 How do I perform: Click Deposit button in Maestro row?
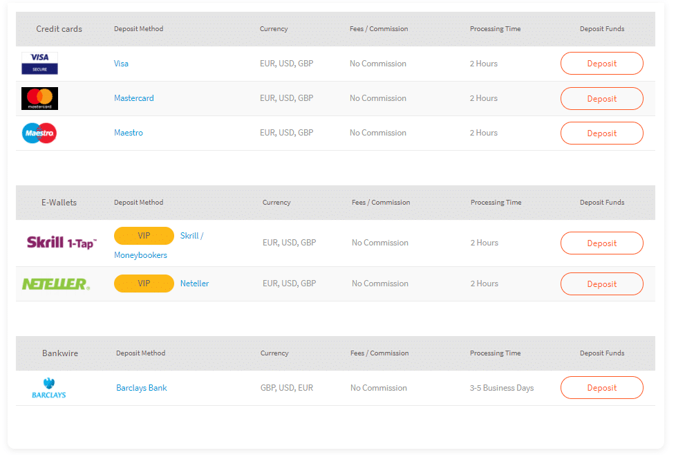click(602, 133)
